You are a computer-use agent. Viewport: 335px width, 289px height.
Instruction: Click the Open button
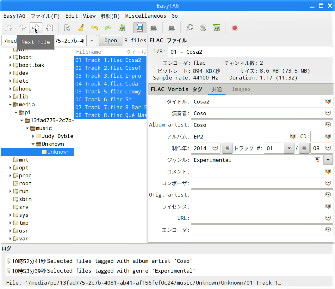(111, 40)
